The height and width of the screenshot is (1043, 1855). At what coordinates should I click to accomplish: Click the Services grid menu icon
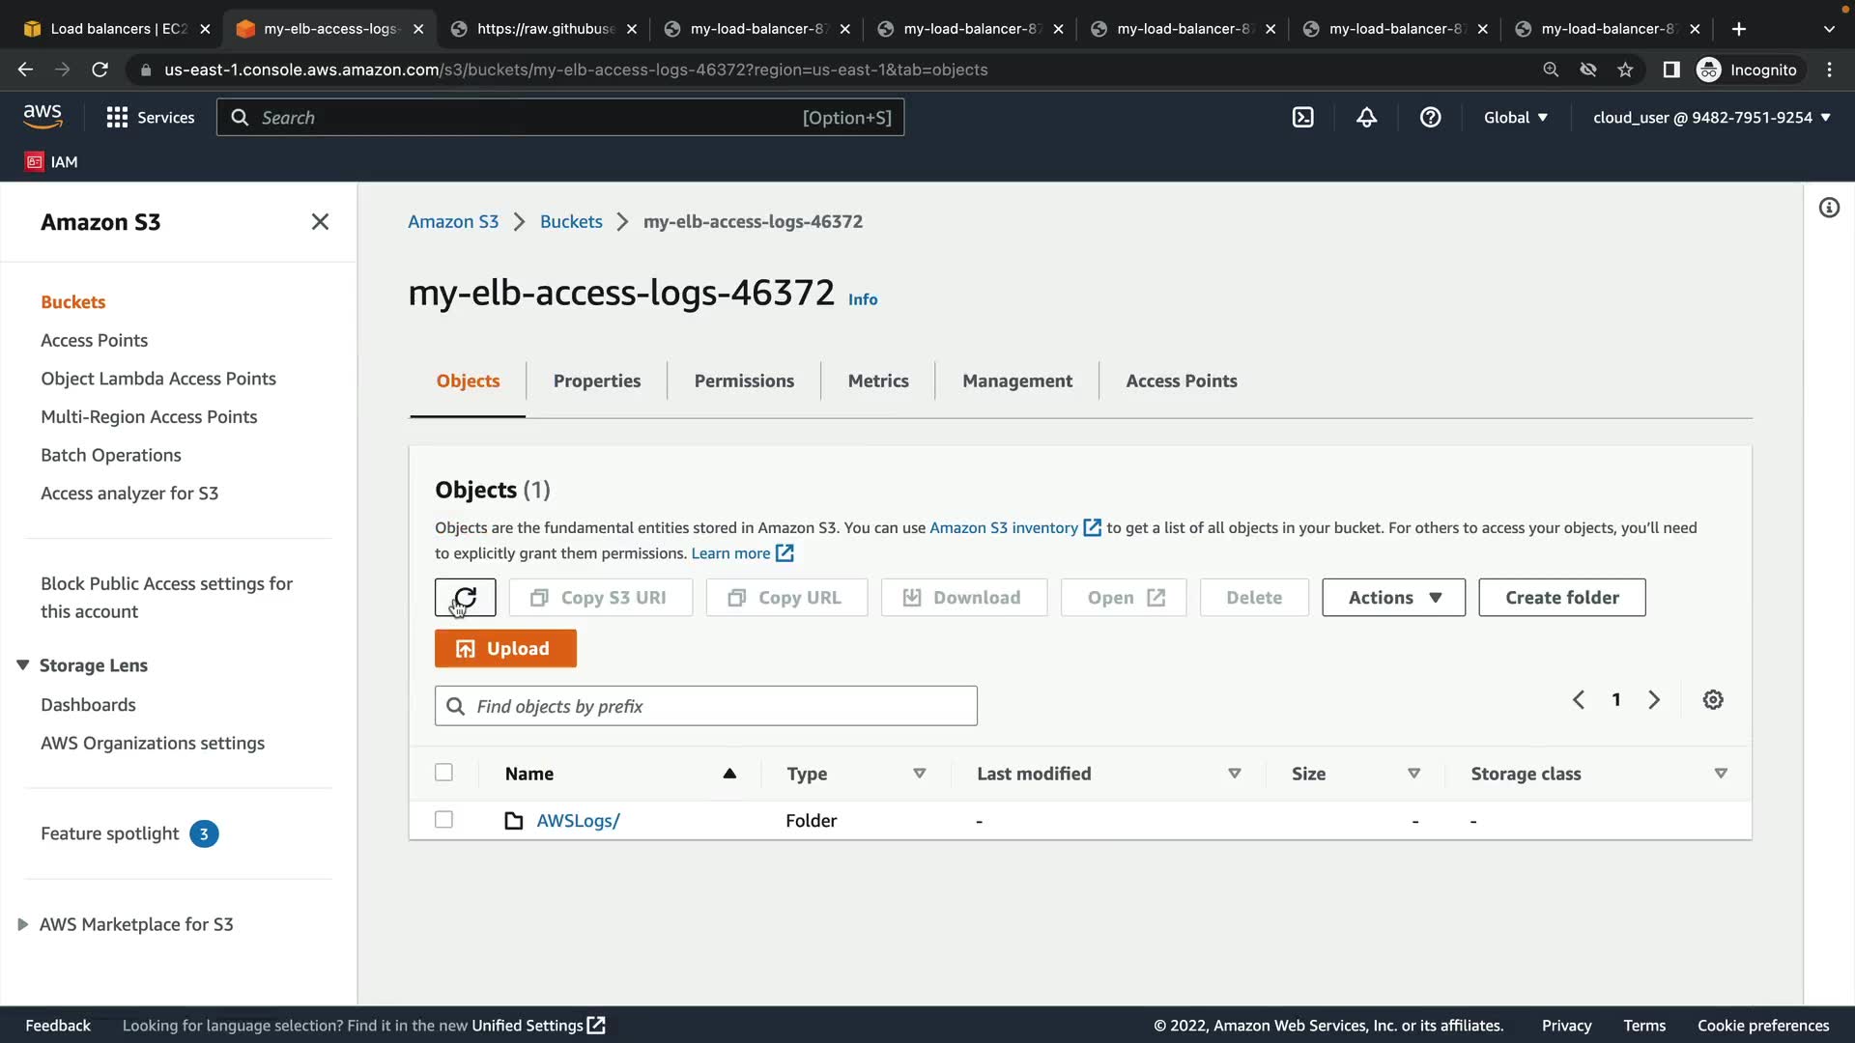pos(117,118)
